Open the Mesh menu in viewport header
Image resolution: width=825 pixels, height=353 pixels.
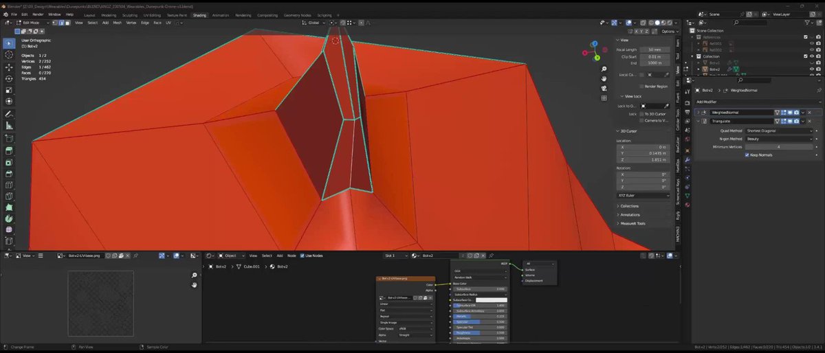tap(117, 23)
